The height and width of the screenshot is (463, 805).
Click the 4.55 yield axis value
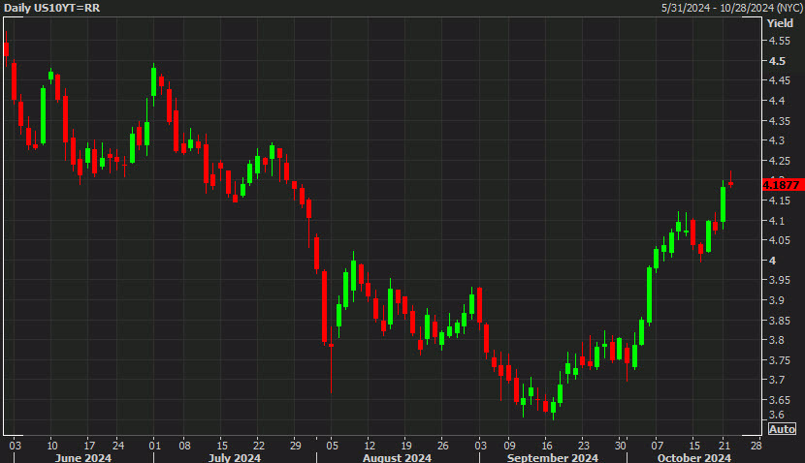coord(778,41)
